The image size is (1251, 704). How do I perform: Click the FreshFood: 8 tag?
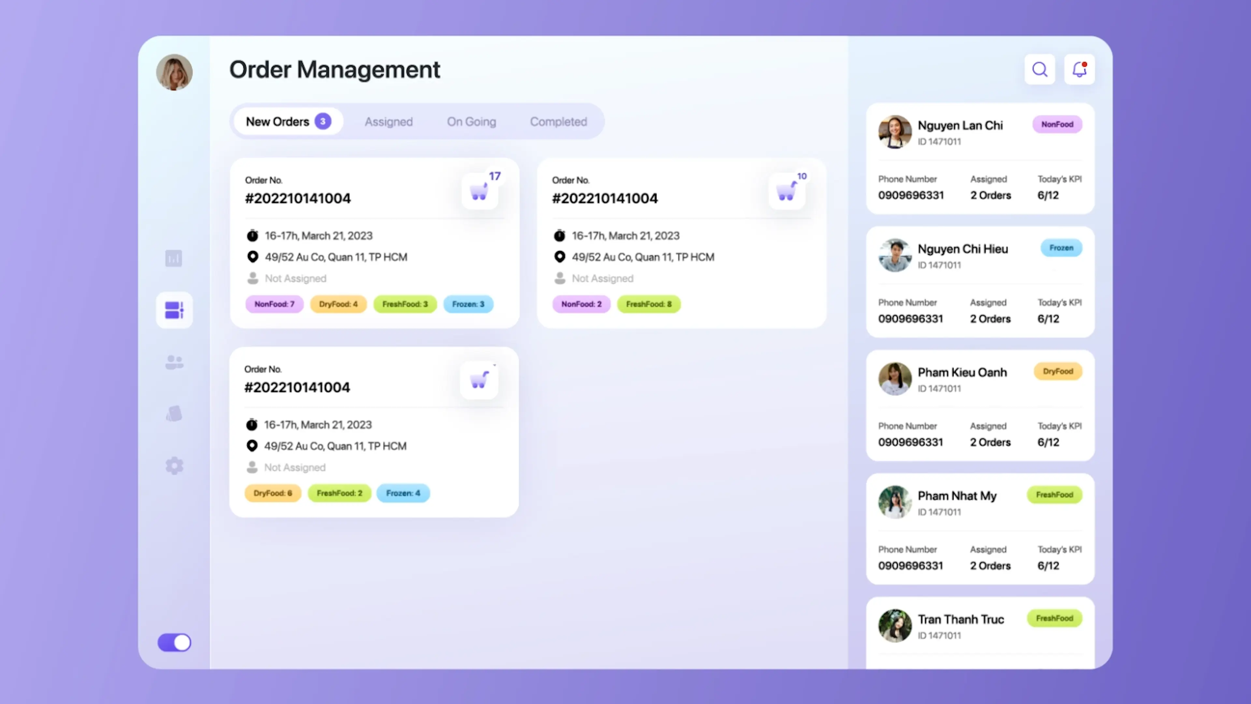pos(649,304)
